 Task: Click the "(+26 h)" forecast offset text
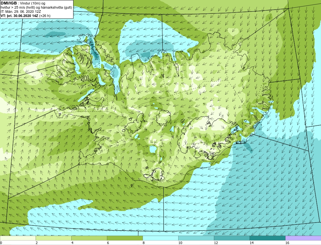click(45, 16)
